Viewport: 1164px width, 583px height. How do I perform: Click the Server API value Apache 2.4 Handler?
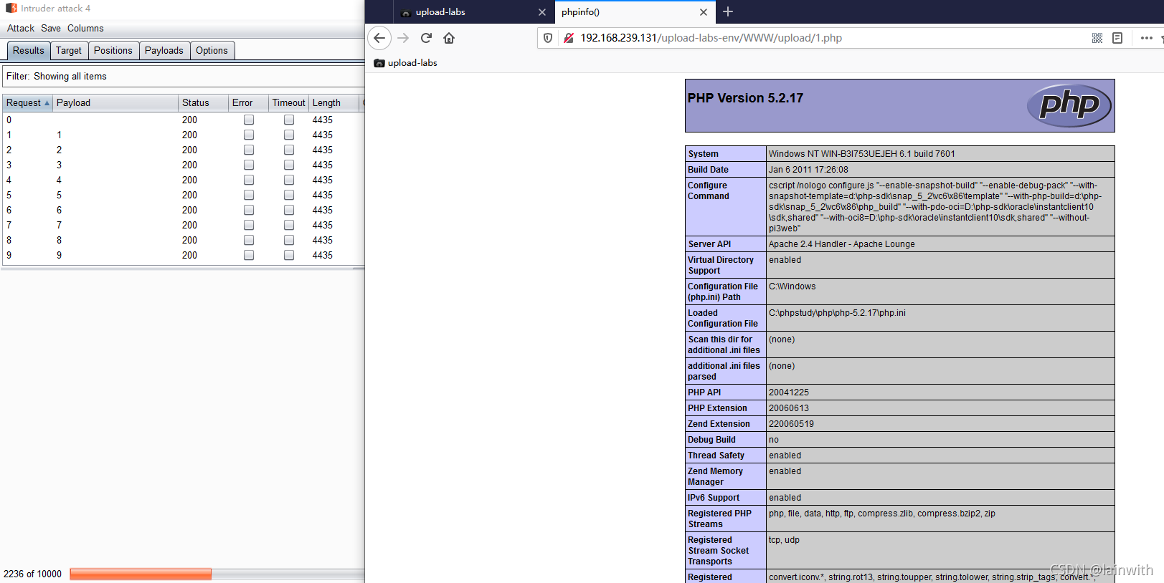[x=841, y=244]
